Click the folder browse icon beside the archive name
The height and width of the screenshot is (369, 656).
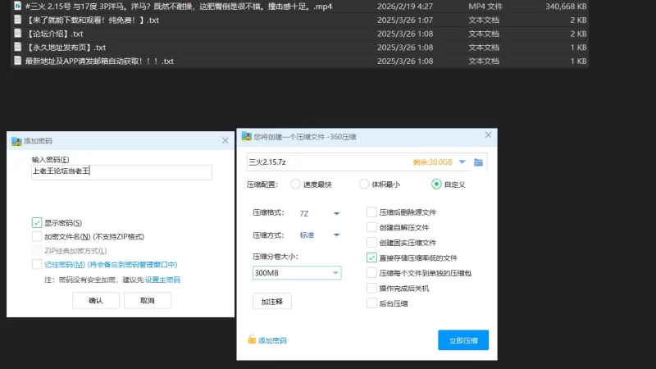click(478, 162)
